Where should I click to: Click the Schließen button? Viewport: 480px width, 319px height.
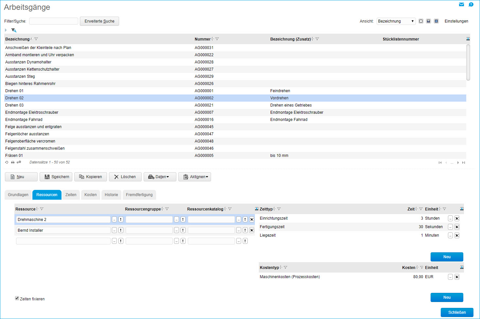(457, 312)
